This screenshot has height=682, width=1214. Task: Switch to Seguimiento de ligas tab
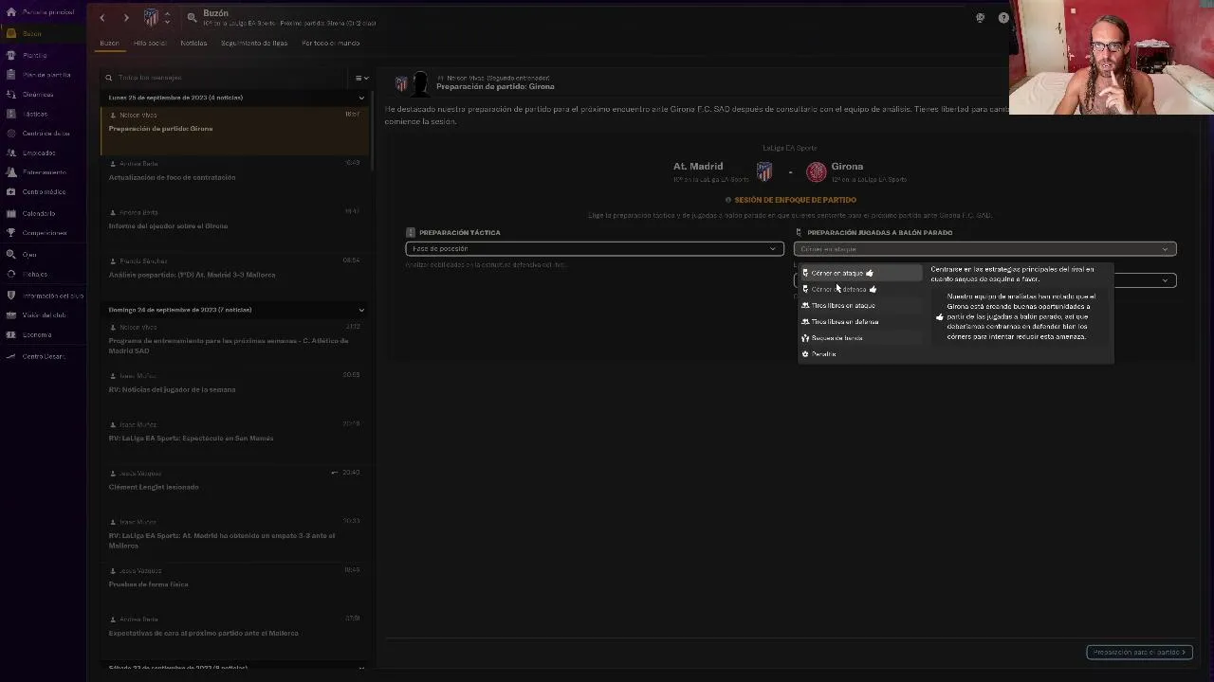(x=254, y=43)
